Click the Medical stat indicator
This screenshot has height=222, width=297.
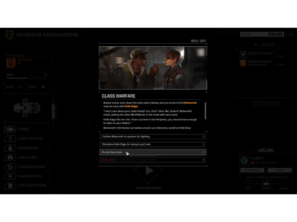coord(37,87)
